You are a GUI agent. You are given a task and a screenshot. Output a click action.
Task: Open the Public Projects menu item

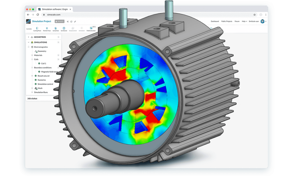click(227, 21)
